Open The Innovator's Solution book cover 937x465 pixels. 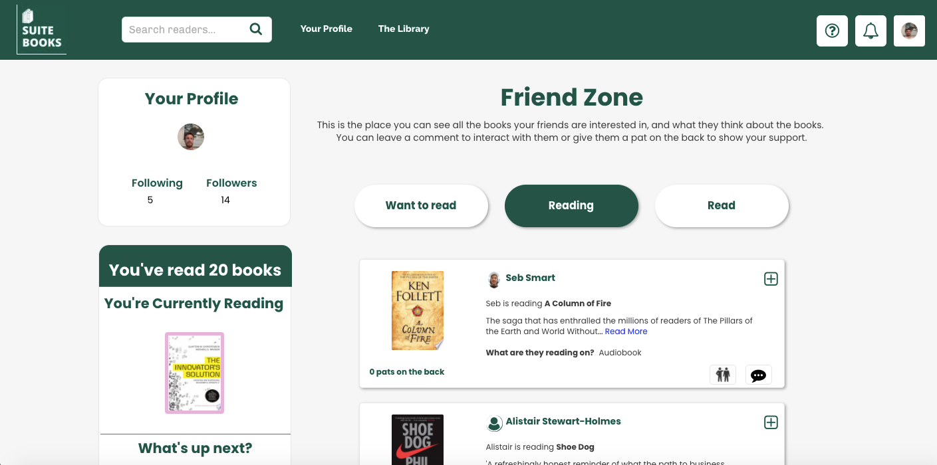tap(194, 373)
